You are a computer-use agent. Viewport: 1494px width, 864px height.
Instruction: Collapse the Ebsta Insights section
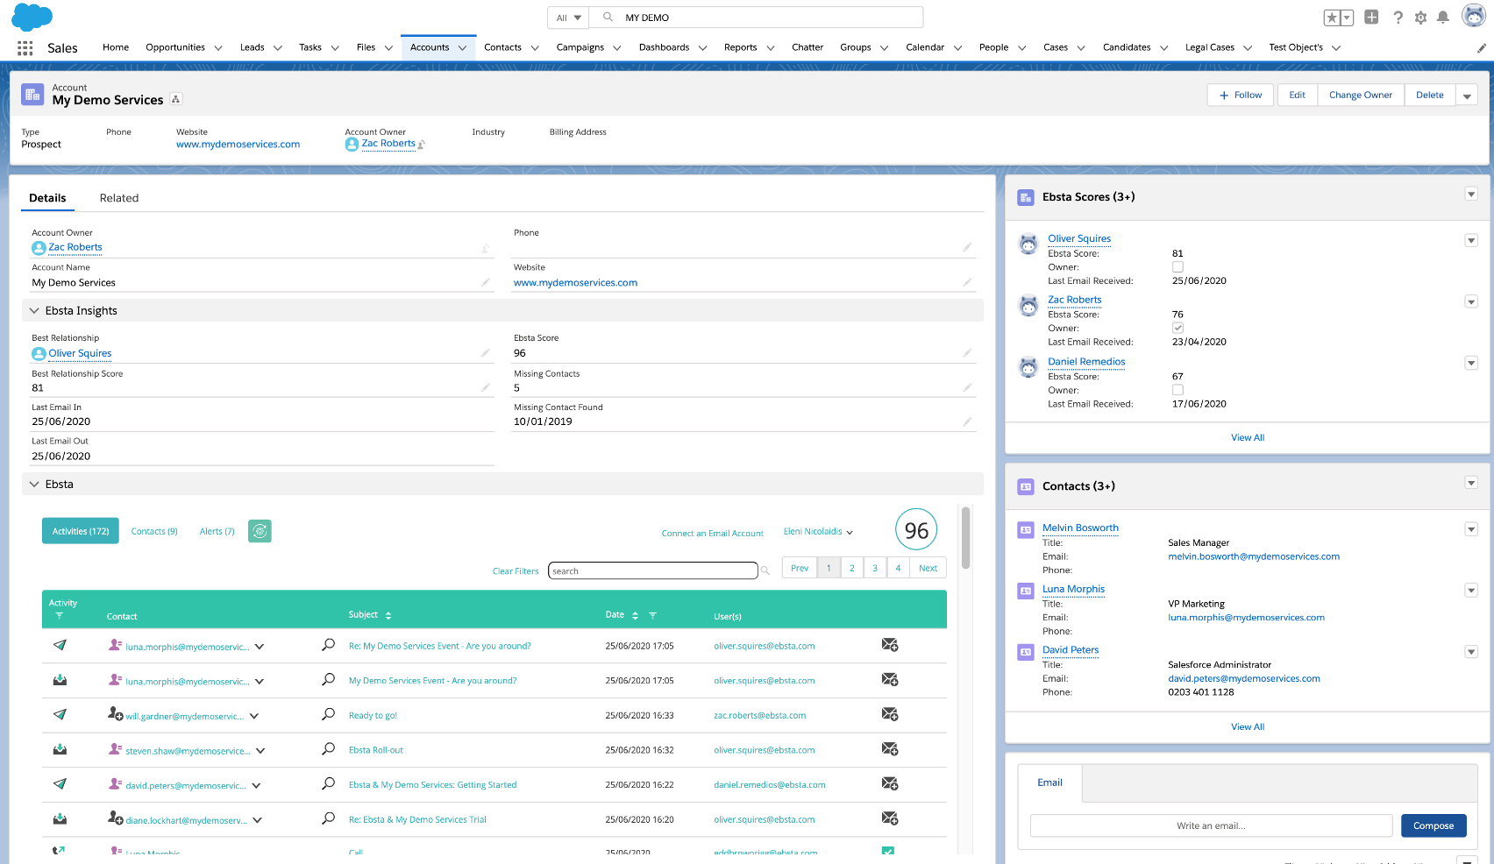tap(34, 311)
